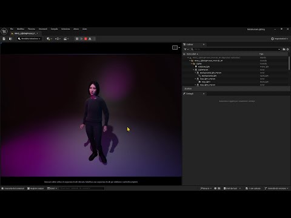Click the first small icon after Traccia in status bar
Viewport: 291px width, 218px height.
click(x=215, y=188)
